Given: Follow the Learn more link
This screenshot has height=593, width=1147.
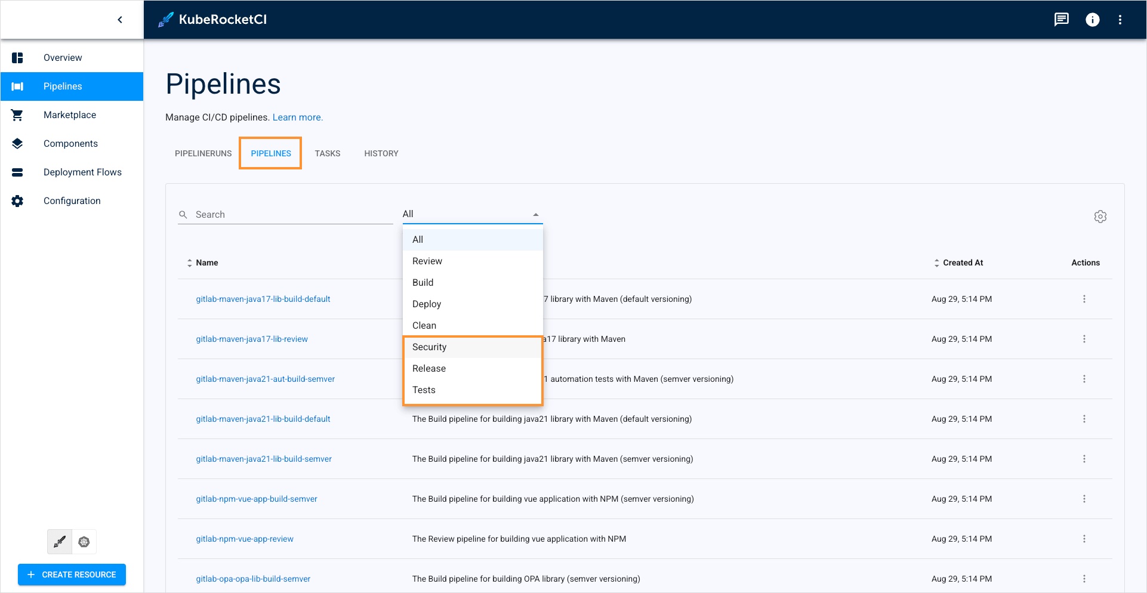Looking at the screenshot, I should click(297, 118).
